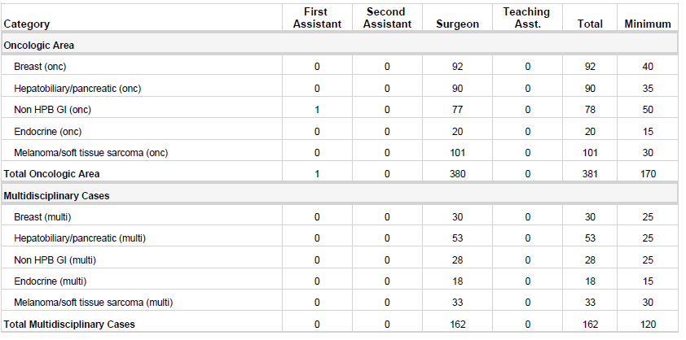Click the Total value 381 cell
686x340 pixels.
coord(590,173)
